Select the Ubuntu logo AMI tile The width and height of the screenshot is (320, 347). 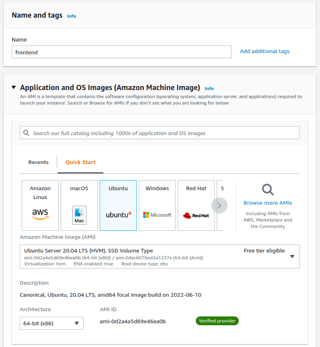[118, 205]
